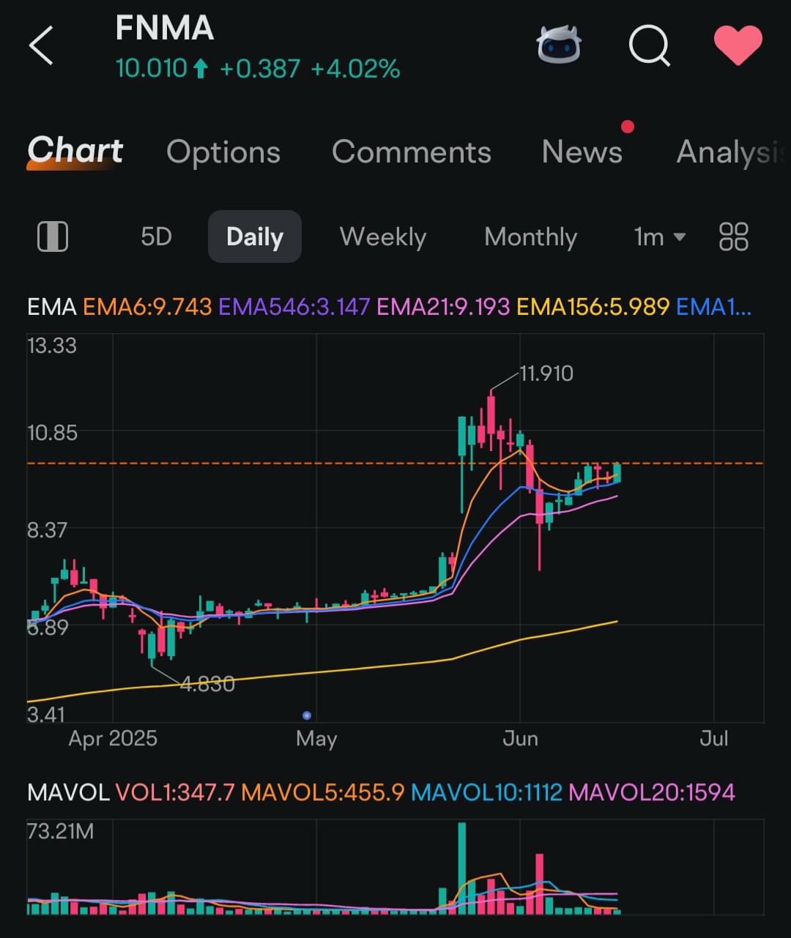Viewport: 791px width, 938px height.
Task: Tap the 4.830 low price label
Action: pos(207,684)
